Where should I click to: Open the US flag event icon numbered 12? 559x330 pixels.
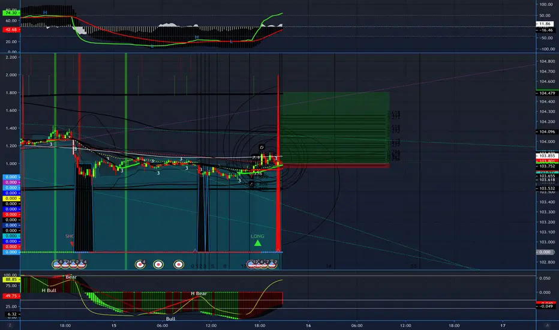pyautogui.click(x=252, y=264)
